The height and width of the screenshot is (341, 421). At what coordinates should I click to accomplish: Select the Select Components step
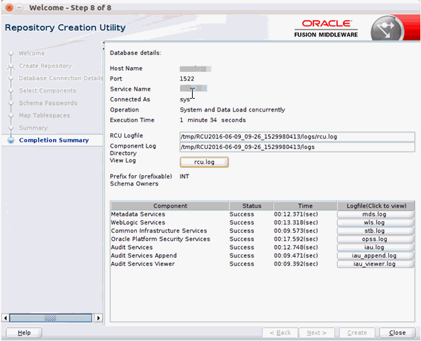click(x=48, y=91)
